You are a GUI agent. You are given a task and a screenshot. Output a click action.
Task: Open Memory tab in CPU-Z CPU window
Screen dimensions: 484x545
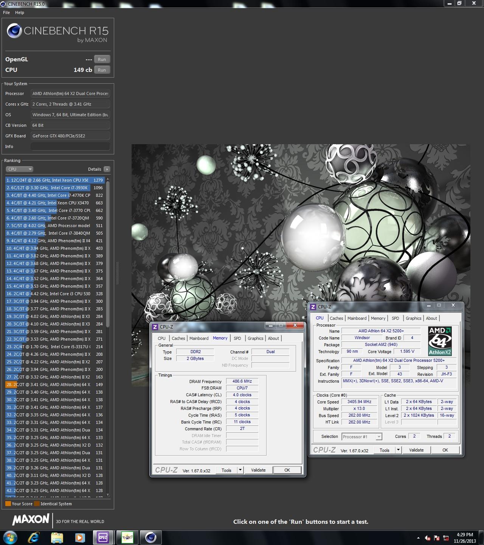pyautogui.click(x=378, y=318)
